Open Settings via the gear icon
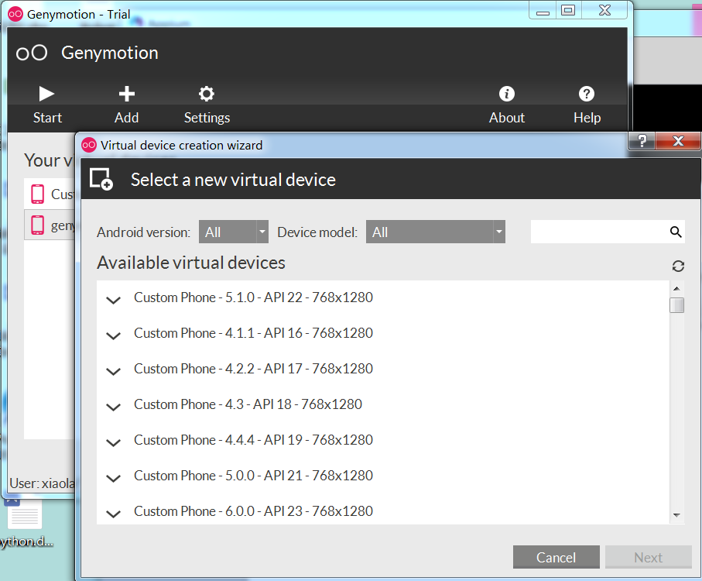This screenshot has height=581, width=702. (207, 94)
